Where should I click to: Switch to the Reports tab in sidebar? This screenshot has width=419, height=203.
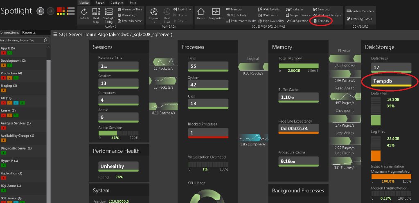(29, 33)
